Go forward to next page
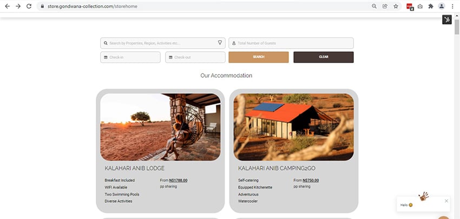The height and width of the screenshot is (219, 460). pyautogui.click(x=18, y=6)
